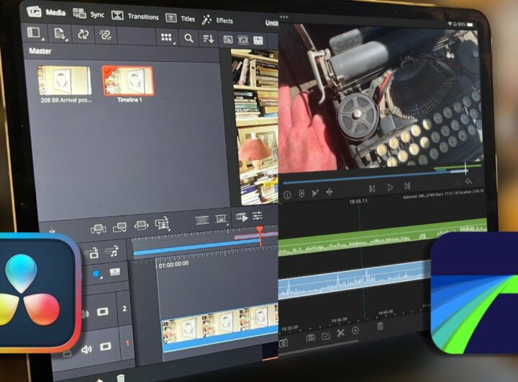This screenshot has height=382, width=518.
Task: Jump to previous edit in LumaFusion
Action: 372,187
